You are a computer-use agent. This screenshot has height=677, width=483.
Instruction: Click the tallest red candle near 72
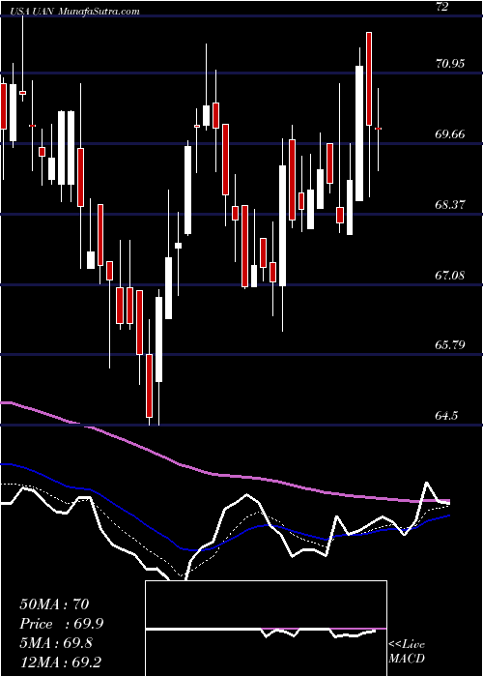point(369,78)
